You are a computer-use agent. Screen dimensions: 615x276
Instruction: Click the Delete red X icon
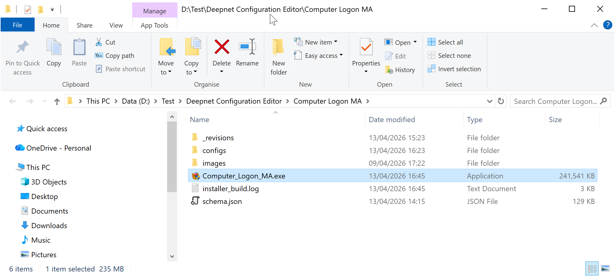(222, 47)
